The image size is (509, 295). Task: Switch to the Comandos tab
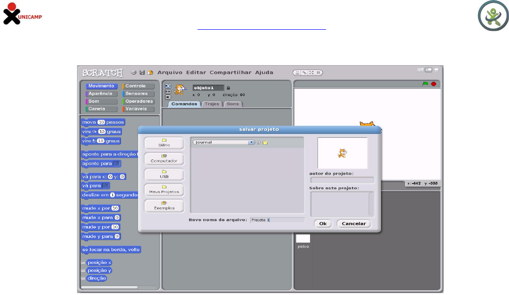point(184,104)
